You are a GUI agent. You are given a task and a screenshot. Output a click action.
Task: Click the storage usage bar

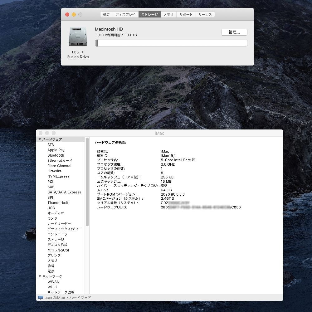pyautogui.click(x=171, y=43)
